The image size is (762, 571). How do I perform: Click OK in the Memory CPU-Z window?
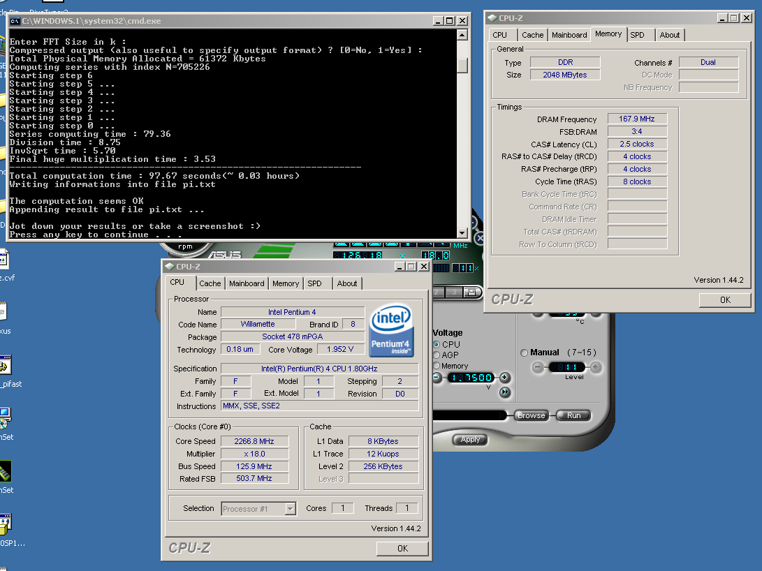click(x=725, y=299)
